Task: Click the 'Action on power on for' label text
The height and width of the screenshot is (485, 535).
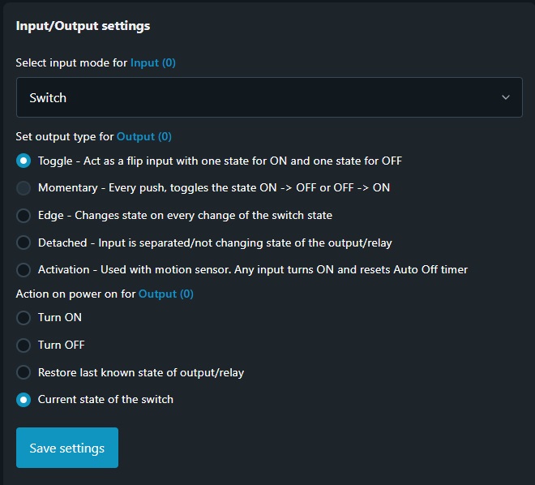Action: point(75,294)
